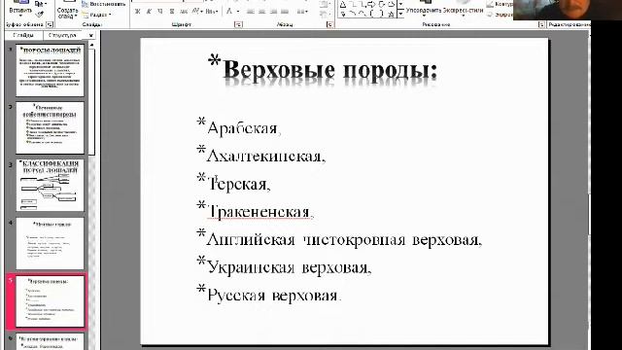This screenshot has width=622, height=350.
Task: Expand the Вставить paste options arrow
Action: [20, 16]
